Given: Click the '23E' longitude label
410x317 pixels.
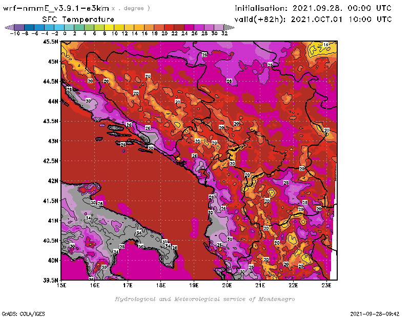Looking at the screenshot, I should coord(326,285).
